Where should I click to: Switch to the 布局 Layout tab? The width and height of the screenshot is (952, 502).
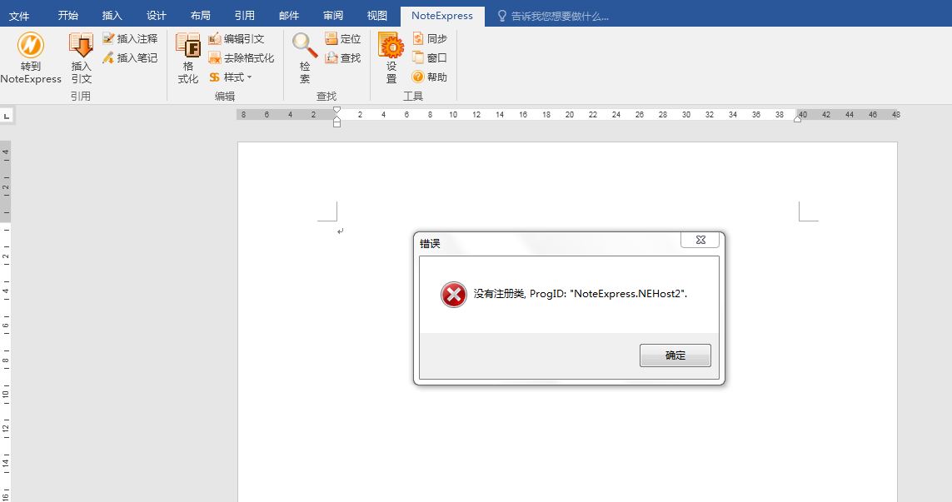[201, 16]
